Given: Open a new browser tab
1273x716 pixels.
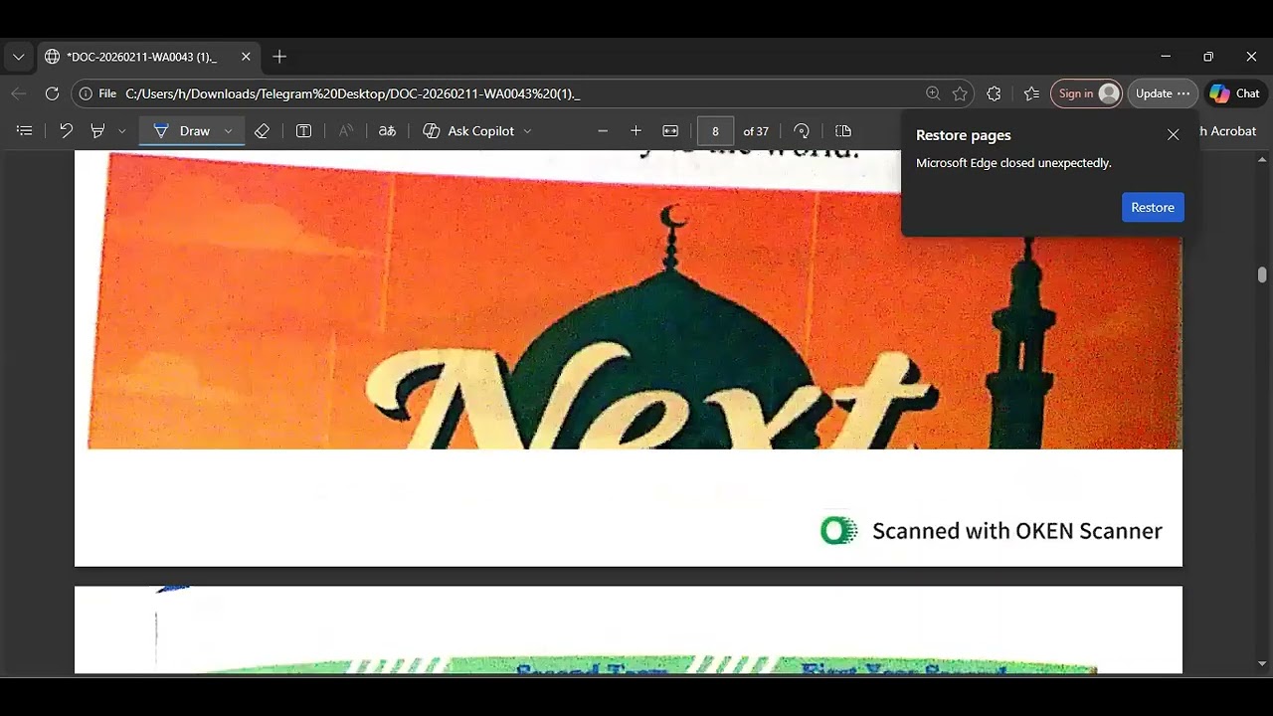Looking at the screenshot, I should click(279, 57).
